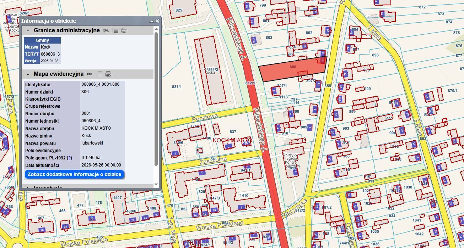This screenshot has height=248, width=464.
Task: Click the KOCK MIASTO red label on map
Action: 232,140
